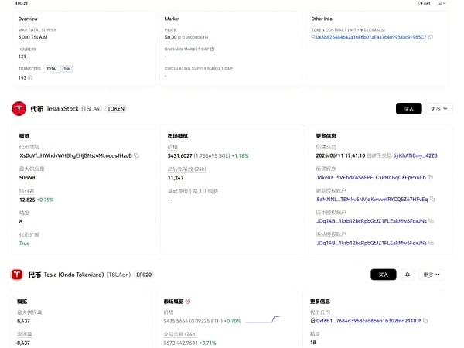Click the Overview heading in ERC-20 card

(28, 19)
